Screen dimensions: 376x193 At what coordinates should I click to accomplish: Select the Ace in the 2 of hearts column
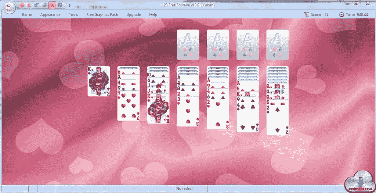[x=218, y=81]
